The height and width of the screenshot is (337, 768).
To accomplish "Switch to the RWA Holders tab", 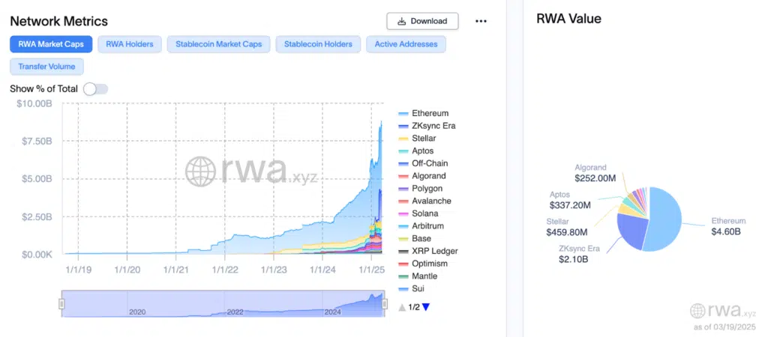I will click(129, 44).
